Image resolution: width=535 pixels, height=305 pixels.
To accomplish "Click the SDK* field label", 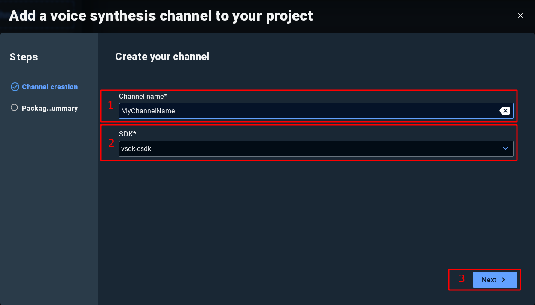I will [x=127, y=134].
